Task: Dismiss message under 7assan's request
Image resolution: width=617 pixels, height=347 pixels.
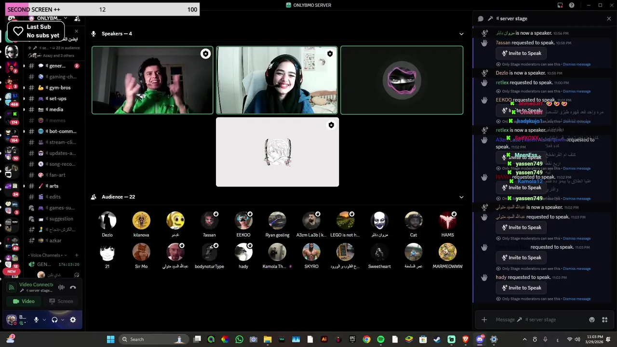Action: [x=577, y=64]
